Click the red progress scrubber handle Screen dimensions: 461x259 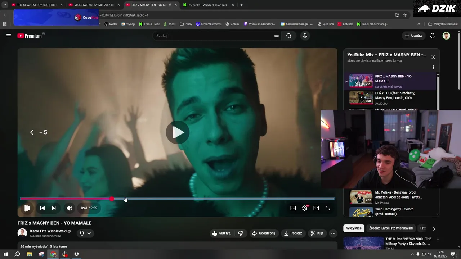coord(112,199)
